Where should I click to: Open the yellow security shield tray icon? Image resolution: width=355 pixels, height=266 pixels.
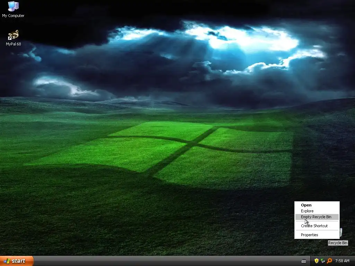click(x=316, y=261)
